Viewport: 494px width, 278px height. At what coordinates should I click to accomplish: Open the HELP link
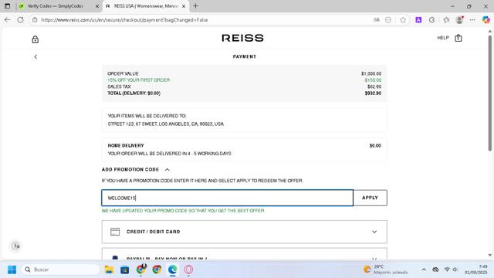[x=443, y=38]
